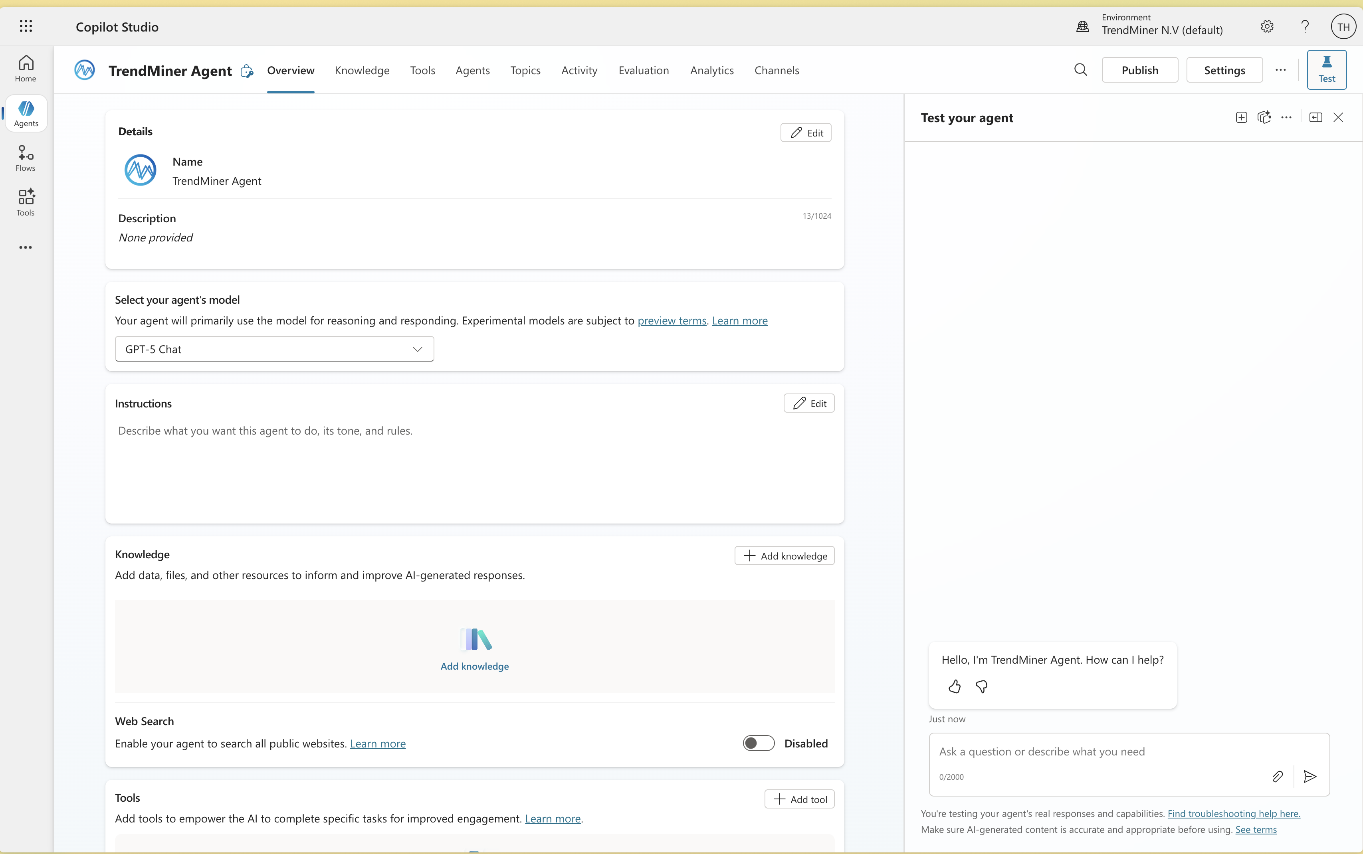
Task: Open the agent Settings button
Action: pyautogui.click(x=1224, y=70)
